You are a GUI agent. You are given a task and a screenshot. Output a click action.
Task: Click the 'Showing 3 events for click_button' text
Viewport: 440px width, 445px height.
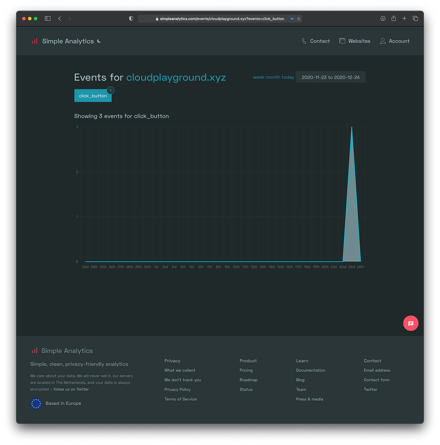coord(121,116)
